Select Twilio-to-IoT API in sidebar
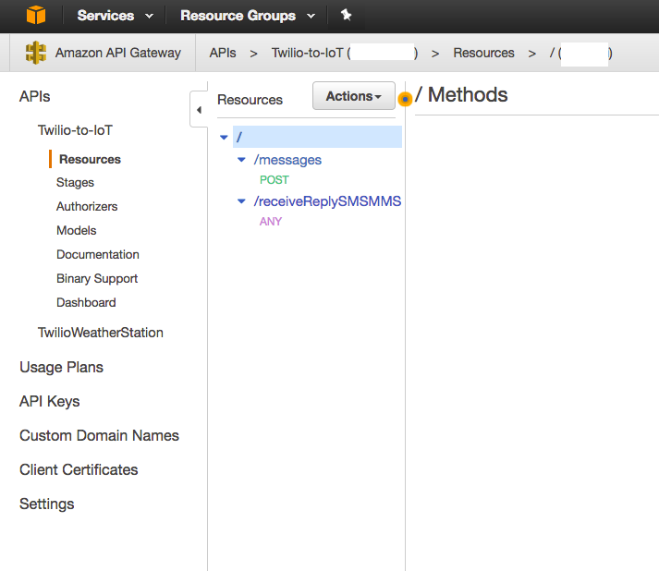The height and width of the screenshot is (571, 659). click(75, 130)
